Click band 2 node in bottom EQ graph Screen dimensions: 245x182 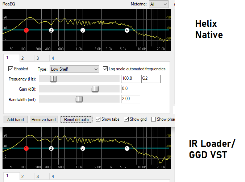tap(51, 148)
